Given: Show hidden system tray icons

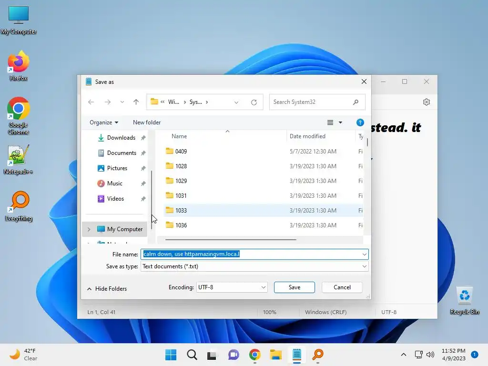Looking at the screenshot, I should click(x=403, y=355).
